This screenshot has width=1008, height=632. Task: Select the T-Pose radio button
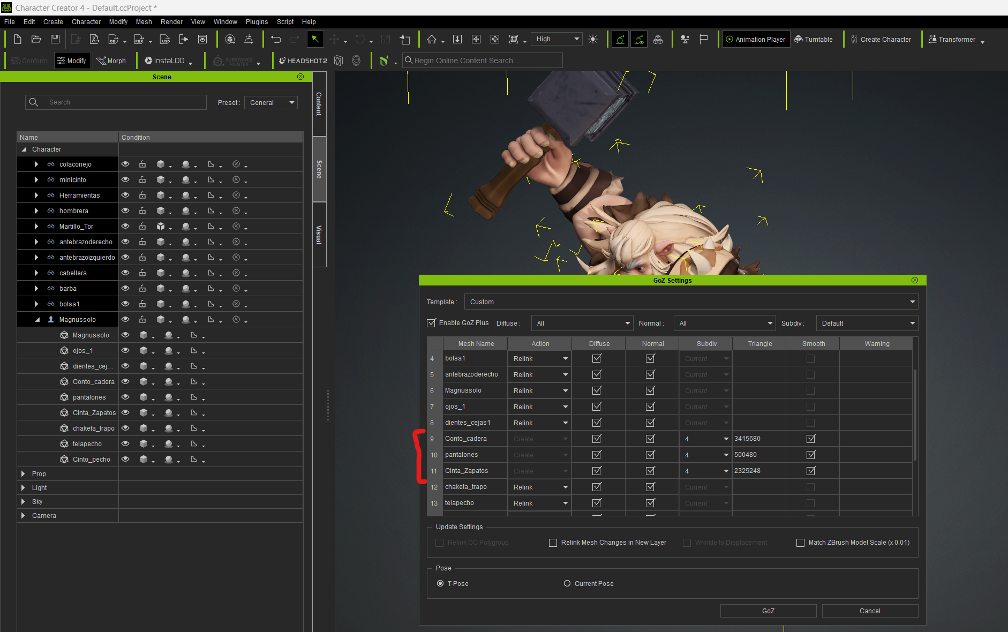click(440, 583)
